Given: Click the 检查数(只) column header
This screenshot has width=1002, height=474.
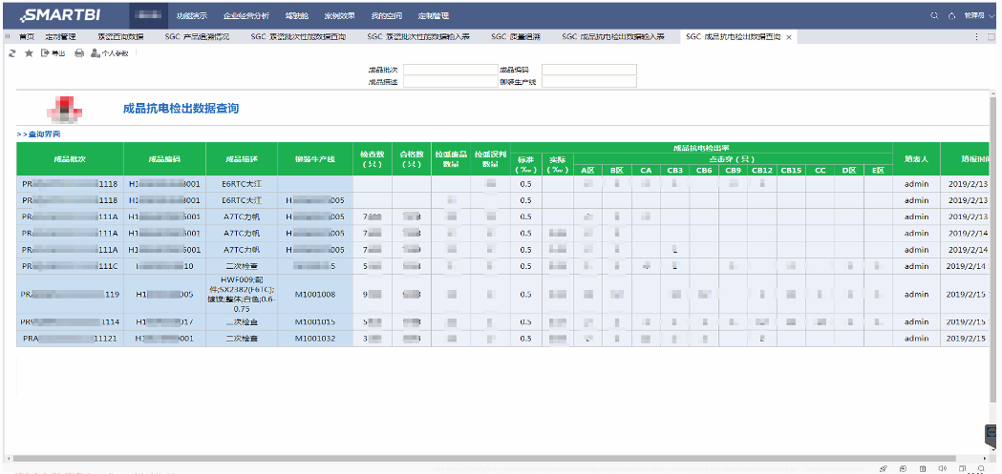Looking at the screenshot, I should [x=373, y=159].
